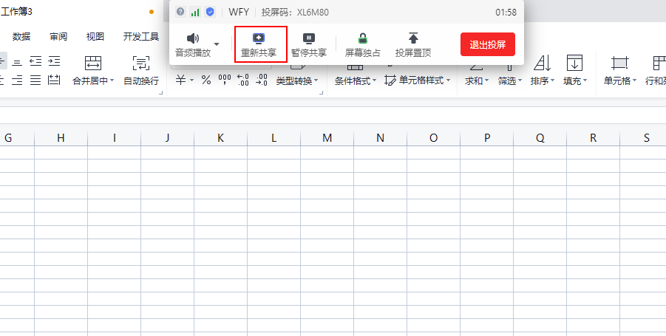Click the red 退出投屏 button
Viewport: 666px width, 336px height.
(x=488, y=44)
